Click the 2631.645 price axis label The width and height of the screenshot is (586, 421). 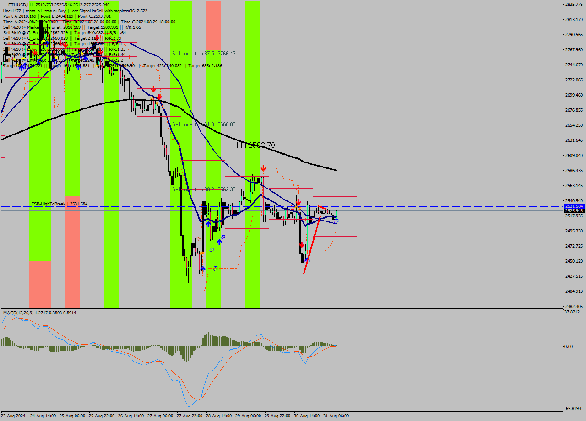574,140
